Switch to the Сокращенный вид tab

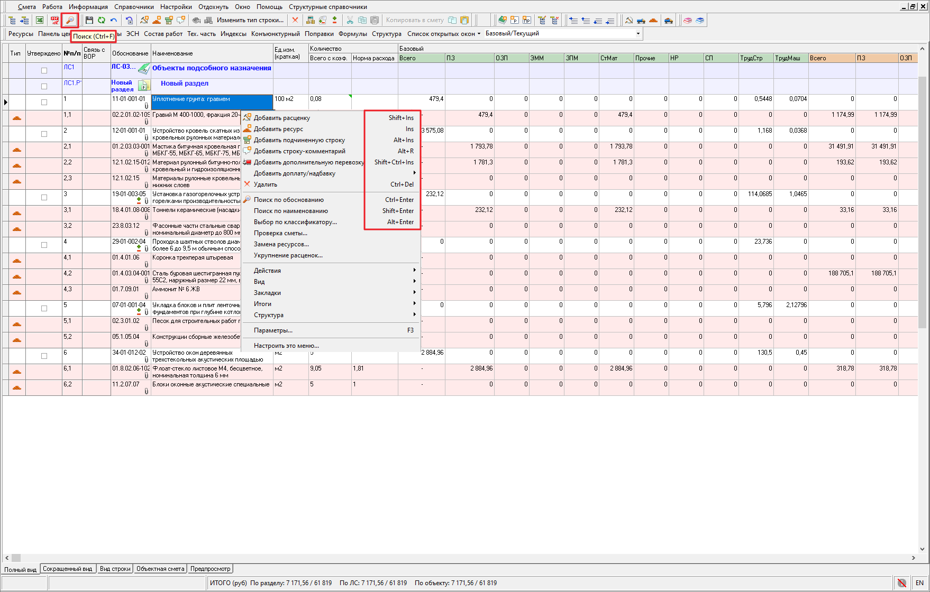click(x=67, y=569)
